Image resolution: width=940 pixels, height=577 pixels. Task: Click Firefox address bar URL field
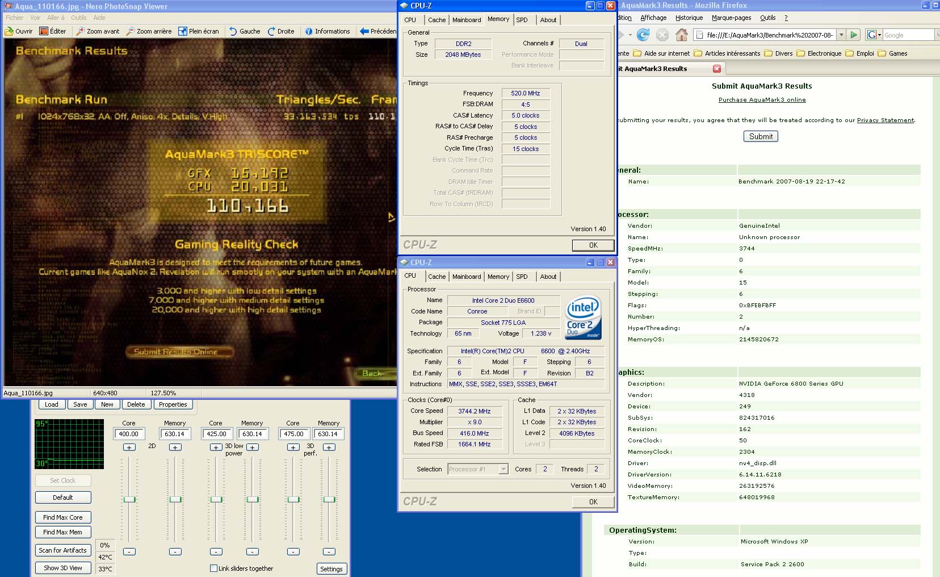[x=766, y=35]
